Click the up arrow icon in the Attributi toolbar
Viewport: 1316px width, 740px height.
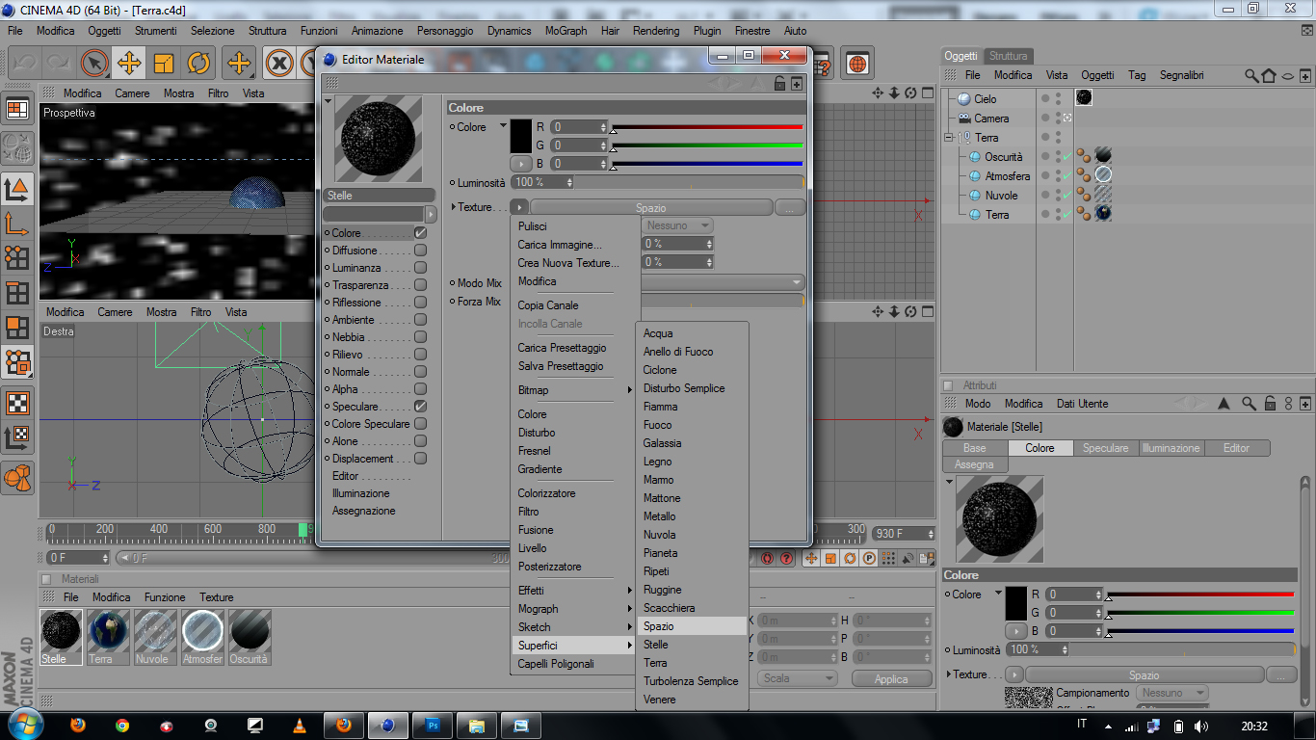(1224, 404)
